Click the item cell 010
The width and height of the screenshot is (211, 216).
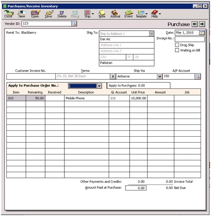(16, 98)
